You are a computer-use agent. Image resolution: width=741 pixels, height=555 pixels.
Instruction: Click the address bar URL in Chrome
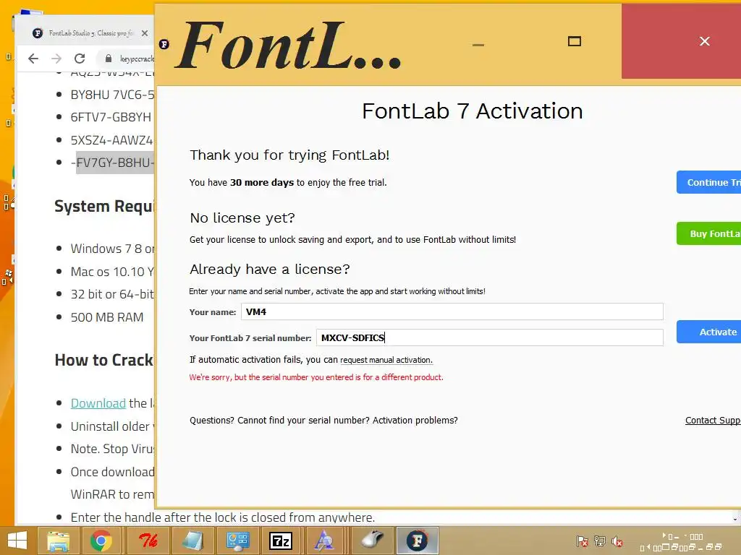point(137,59)
